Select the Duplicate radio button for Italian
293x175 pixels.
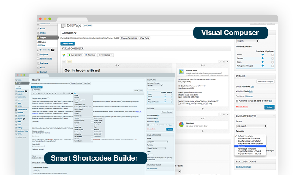click(x=272, y=62)
